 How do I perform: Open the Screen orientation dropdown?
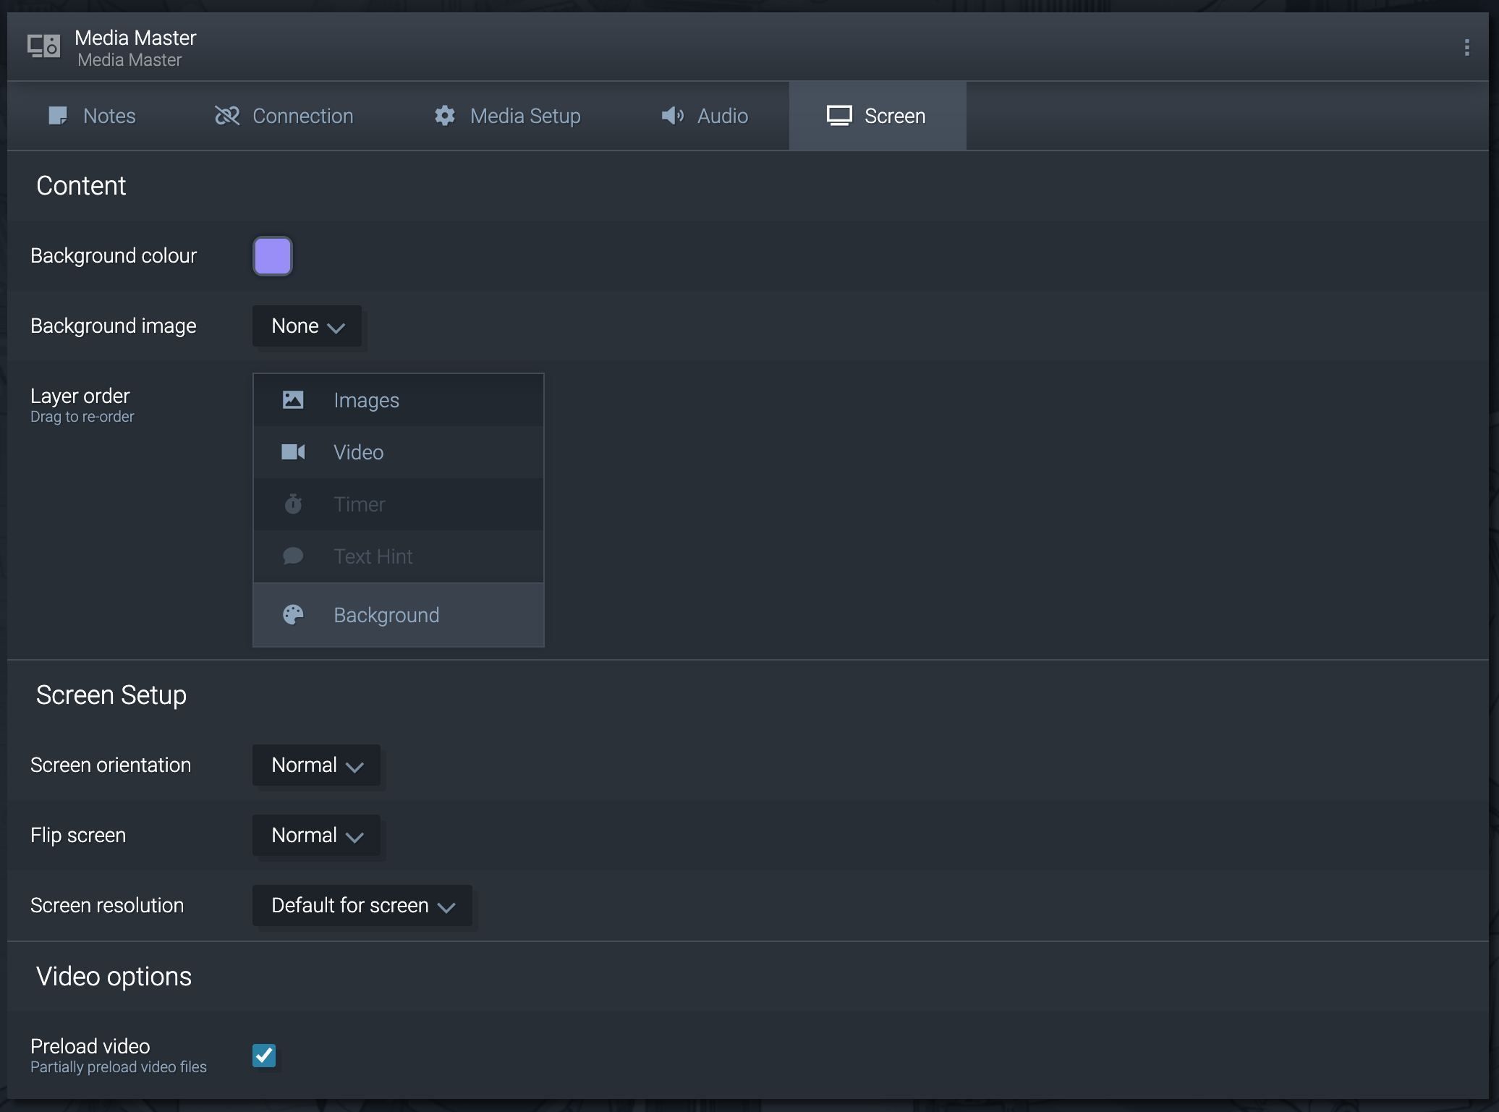(x=316, y=765)
